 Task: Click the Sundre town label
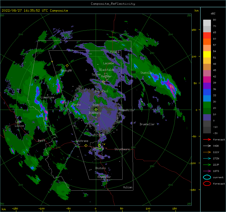[76, 104]
